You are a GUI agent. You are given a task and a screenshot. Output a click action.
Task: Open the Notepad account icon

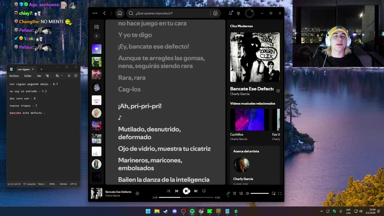69,76
